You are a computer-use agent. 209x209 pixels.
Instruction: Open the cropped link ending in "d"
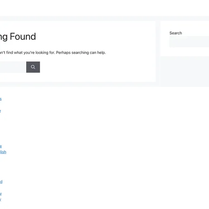pyautogui.click(x=1, y=182)
